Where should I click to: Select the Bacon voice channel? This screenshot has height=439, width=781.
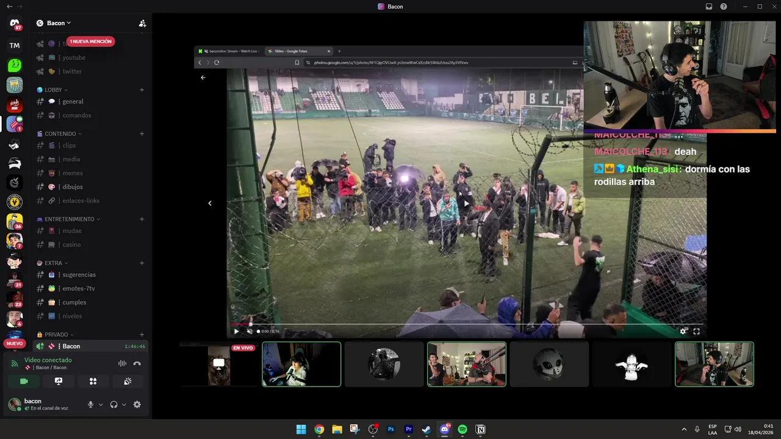tap(90, 346)
